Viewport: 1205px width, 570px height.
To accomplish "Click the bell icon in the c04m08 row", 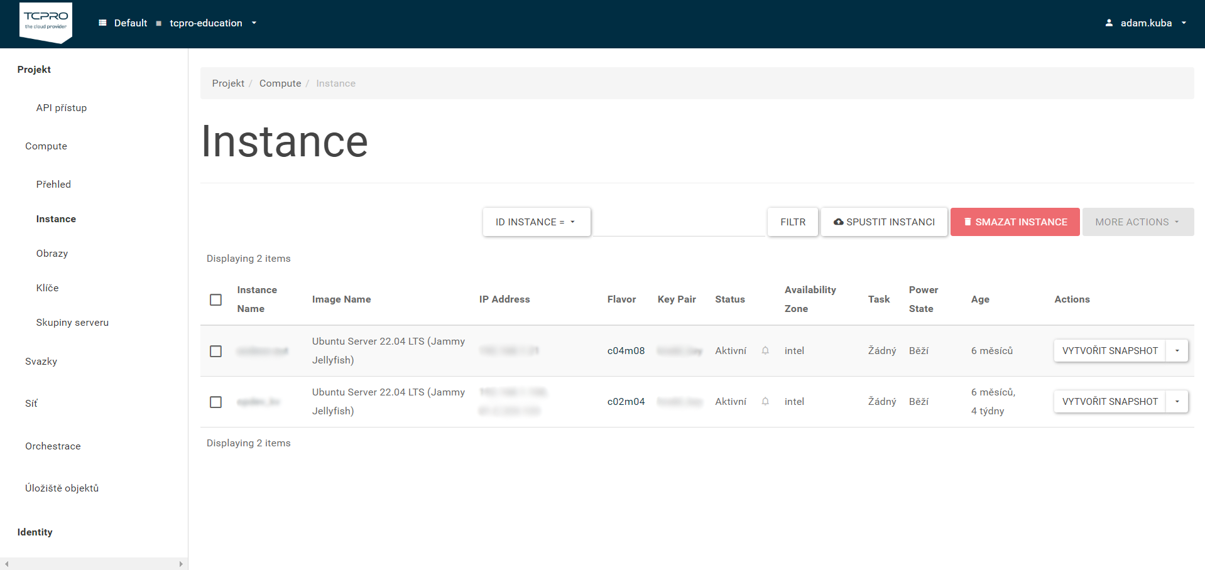I will tap(765, 350).
